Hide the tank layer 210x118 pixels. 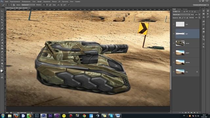click(174, 43)
